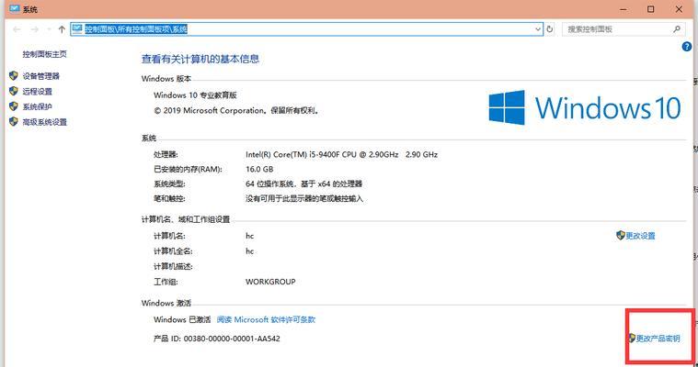
Task: Click Change product key (更改产品密钥) link
Action: point(658,339)
